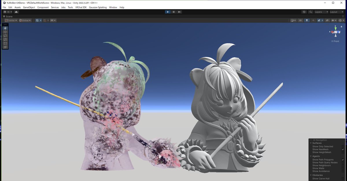Image resolution: width=347 pixels, height=181 pixels.
Task: Open the GameObject menu
Action: [x=29, y=7]
